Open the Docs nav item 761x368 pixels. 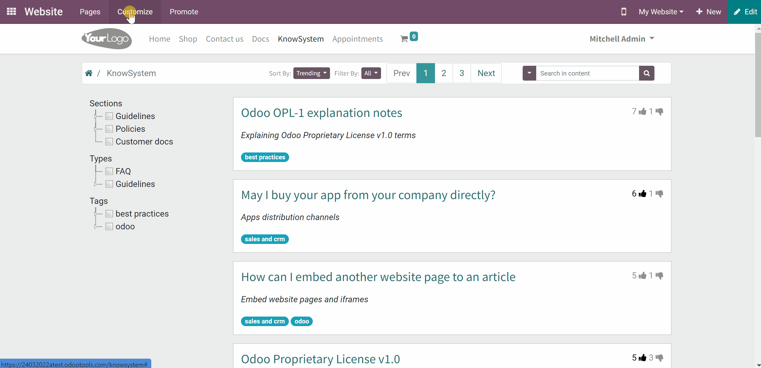click(261, 39)
